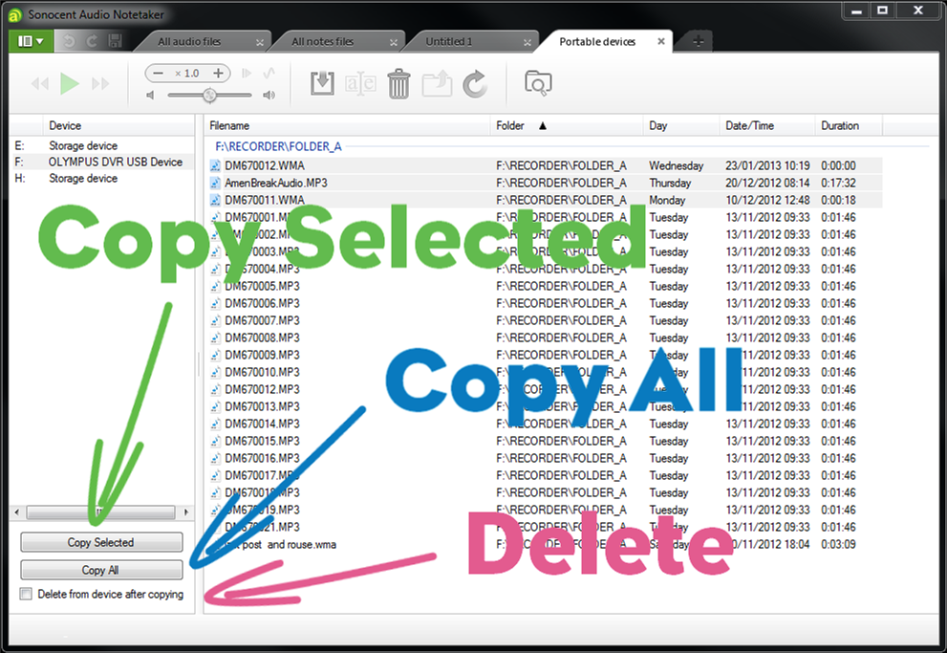This screenshot has width=947, height=653.
Task: Click the refresh circular arrow icon
Action: (x=475, y=84)
